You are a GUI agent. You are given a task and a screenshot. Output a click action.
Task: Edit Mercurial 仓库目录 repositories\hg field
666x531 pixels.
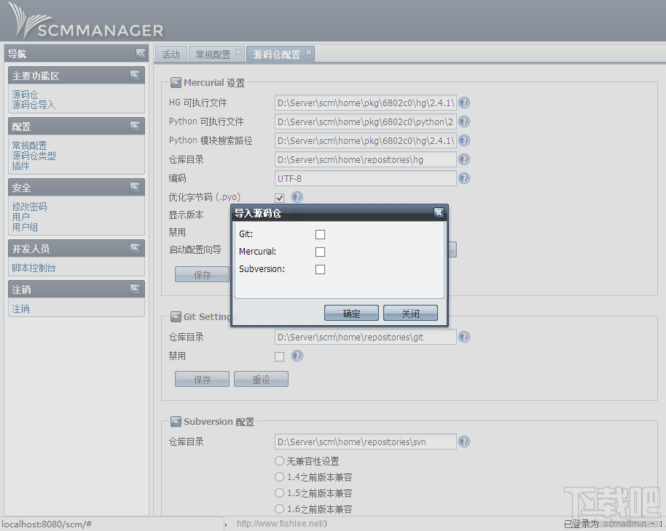click(x=366, y=159)
